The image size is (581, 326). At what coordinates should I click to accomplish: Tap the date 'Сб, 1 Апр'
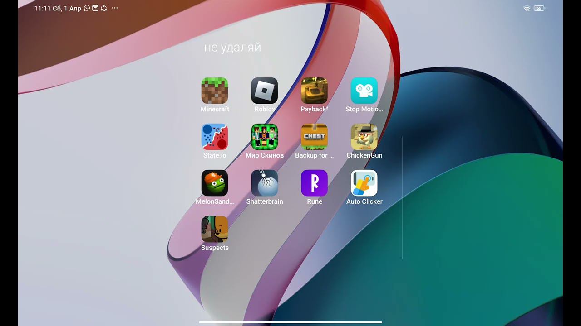tap(67, 8)
